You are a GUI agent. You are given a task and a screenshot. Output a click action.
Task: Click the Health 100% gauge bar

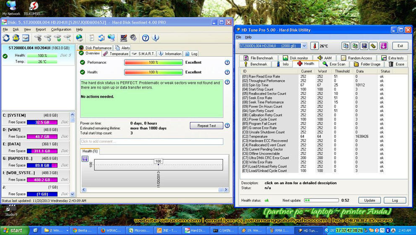coord(153,72)
